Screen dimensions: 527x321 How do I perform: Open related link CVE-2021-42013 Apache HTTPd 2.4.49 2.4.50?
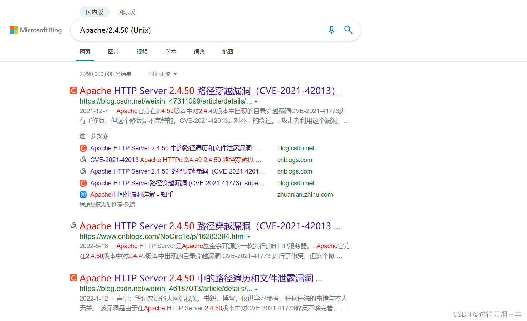[x=176, y=160]
